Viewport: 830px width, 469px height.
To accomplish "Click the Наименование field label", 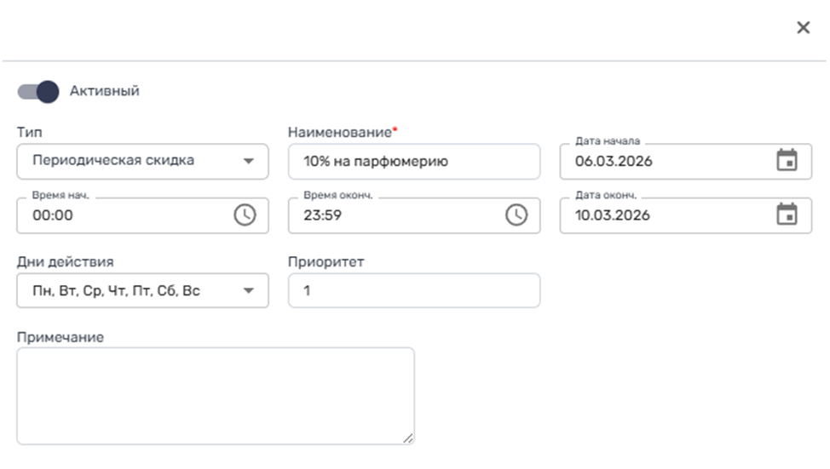I will [x=340, y=133].
